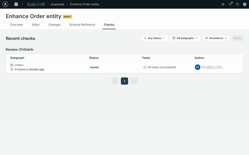Click the Revision 37d2de1b heading
This screenshot has width=249, height=155.
tap(19, 50)
